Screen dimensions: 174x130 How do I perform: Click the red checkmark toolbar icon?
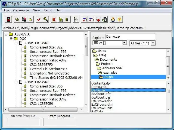tap(39, 19)
